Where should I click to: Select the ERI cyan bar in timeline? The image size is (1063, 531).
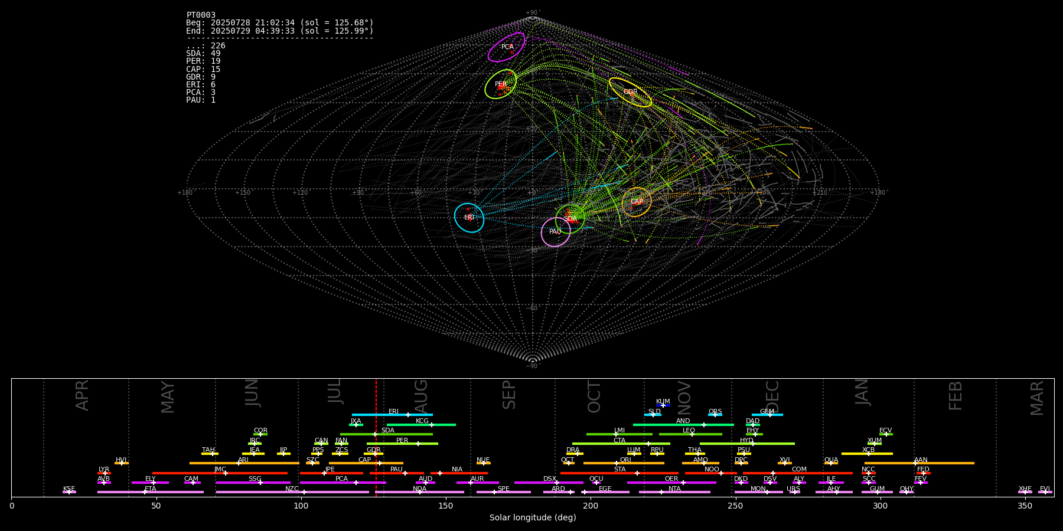pos(392,415)
